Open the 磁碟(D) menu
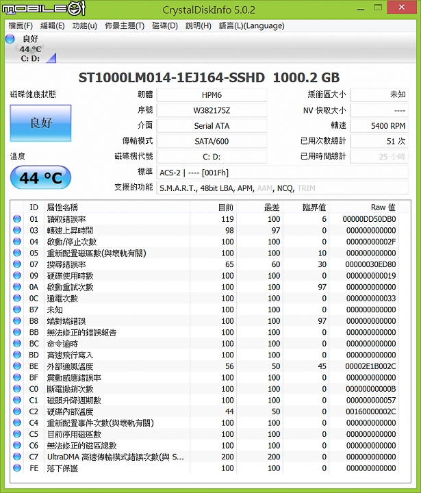 point(165,25)
